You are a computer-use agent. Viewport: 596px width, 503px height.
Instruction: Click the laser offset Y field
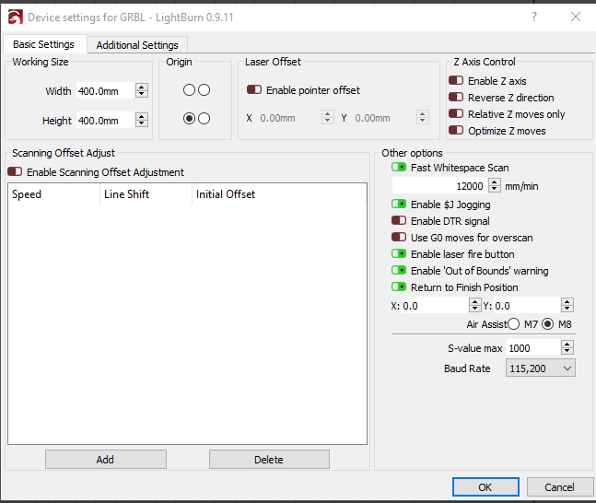[385, 118]
